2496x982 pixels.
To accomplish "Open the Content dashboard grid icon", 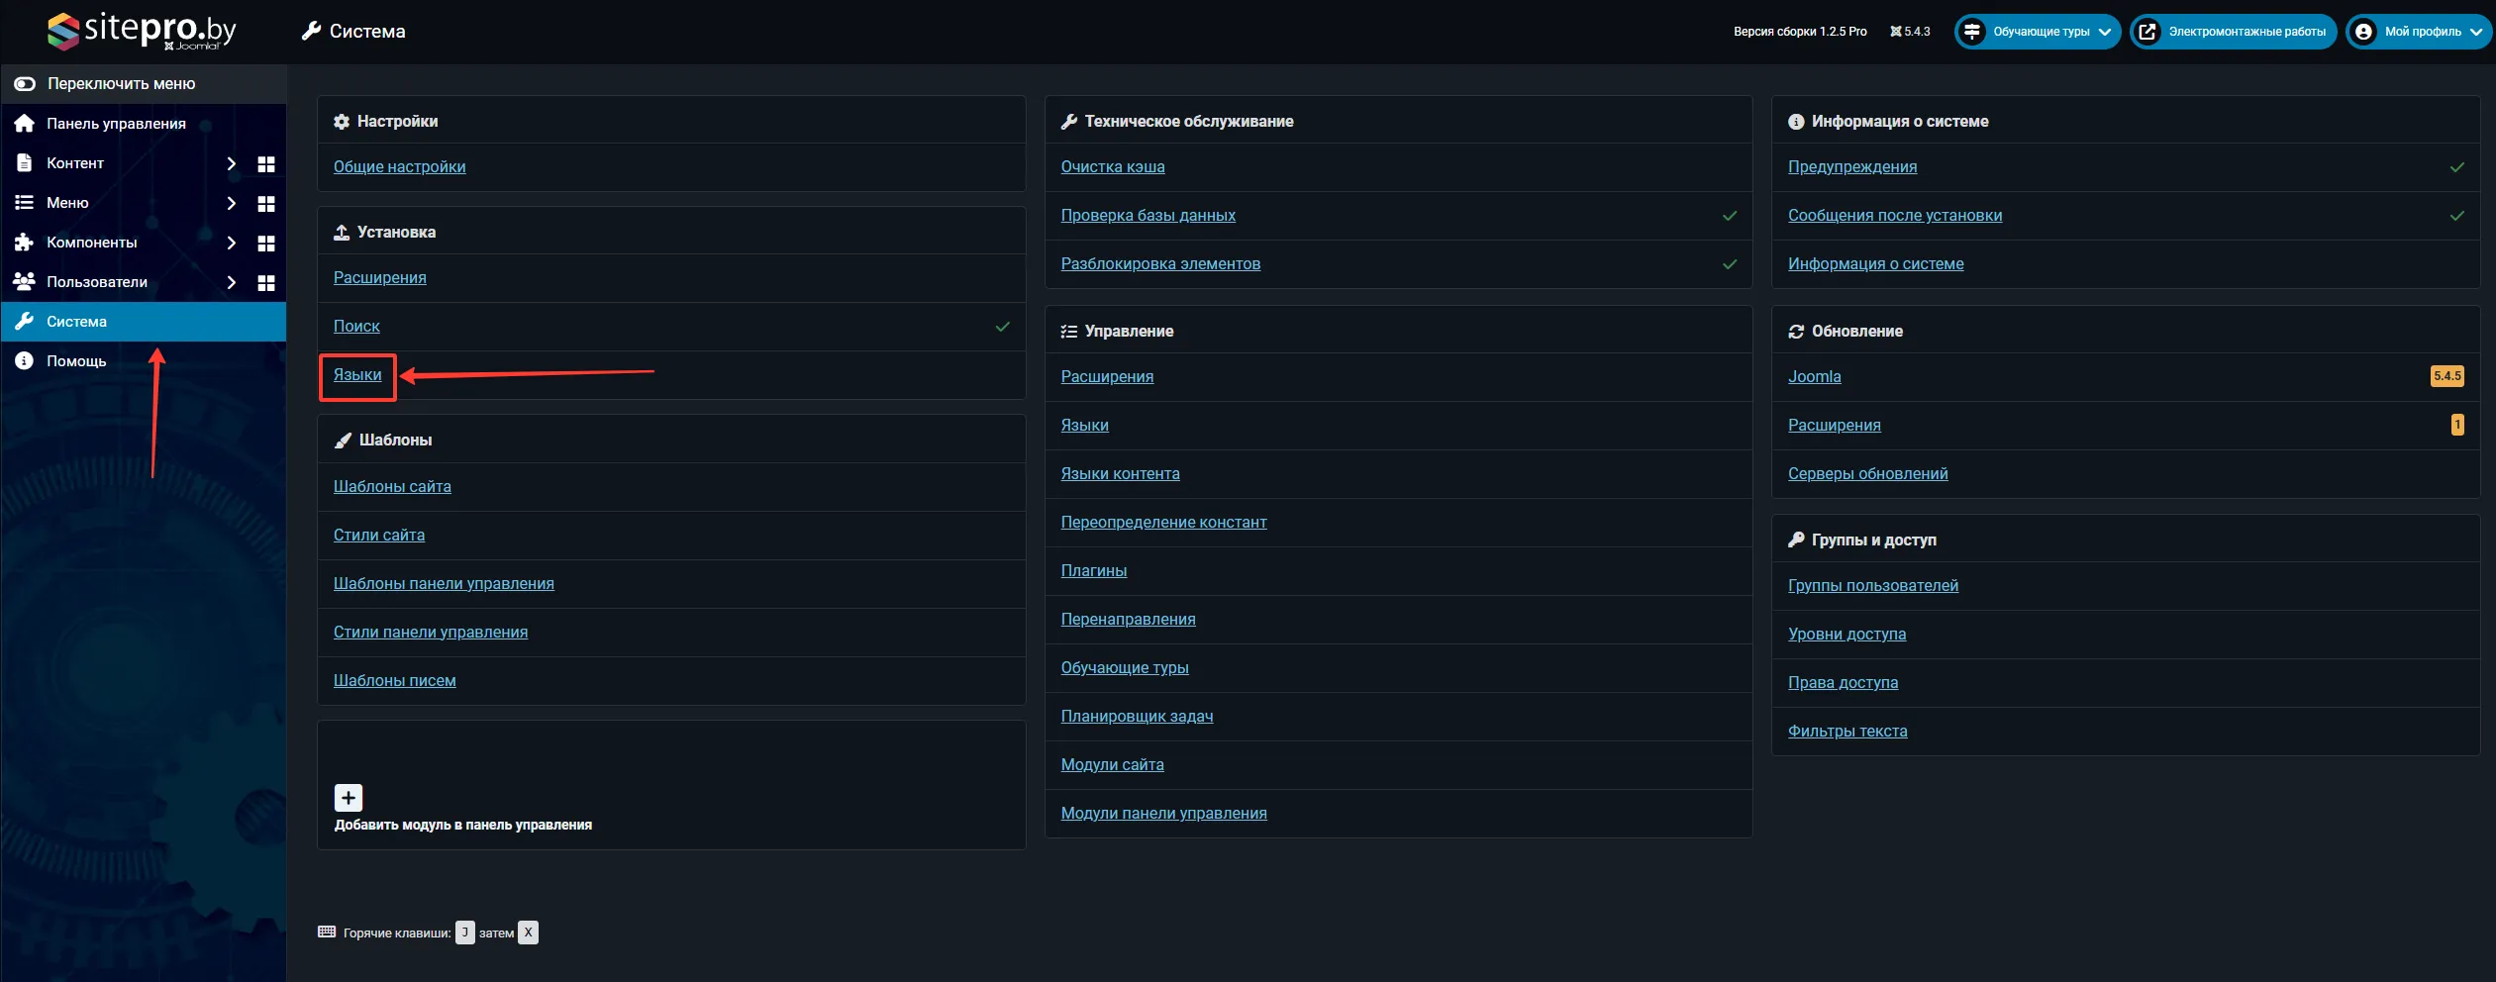I will tap(265, 164).
